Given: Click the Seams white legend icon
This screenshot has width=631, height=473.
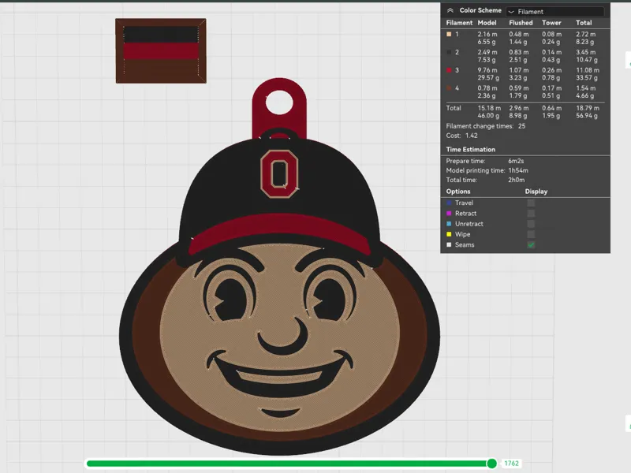Looking at the screenshot, I should [449, 245].
